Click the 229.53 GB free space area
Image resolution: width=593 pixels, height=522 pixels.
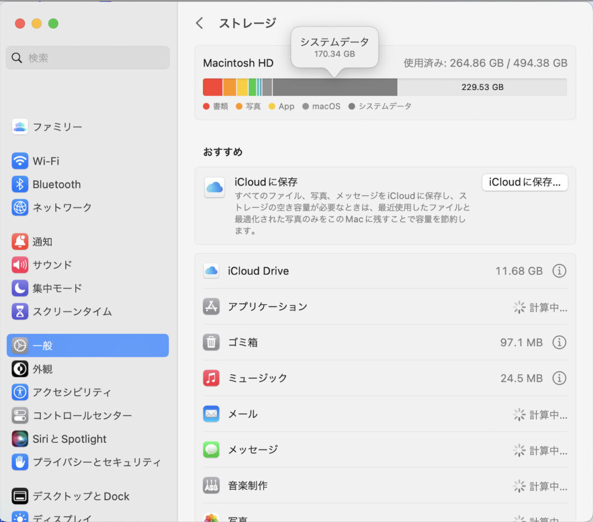pyautogui.click(x=482, y=87)
